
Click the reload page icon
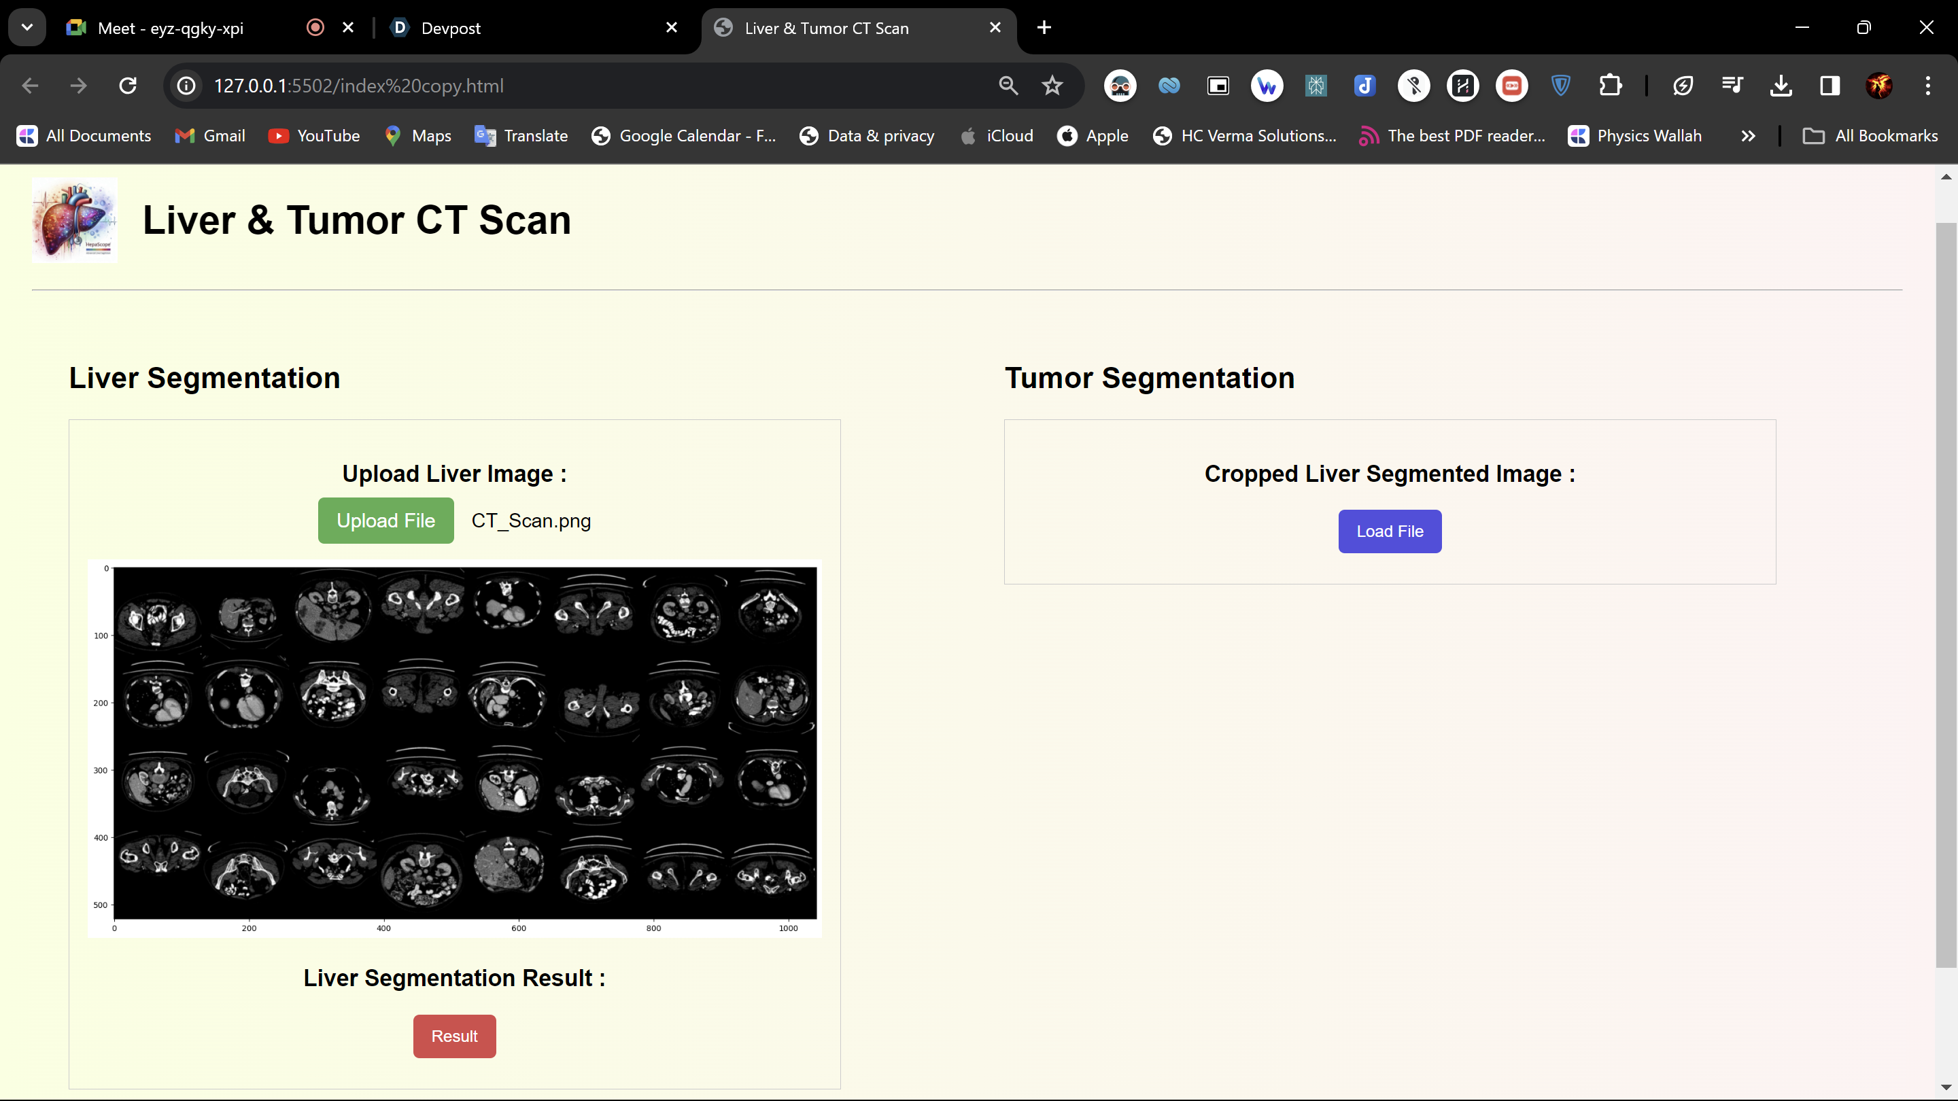click(x=128, y=86)
